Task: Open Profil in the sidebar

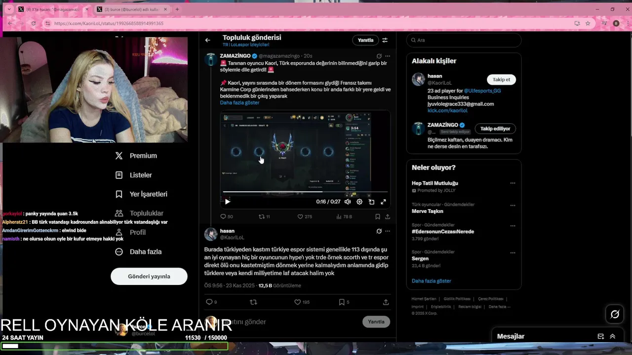Action: 130,232
